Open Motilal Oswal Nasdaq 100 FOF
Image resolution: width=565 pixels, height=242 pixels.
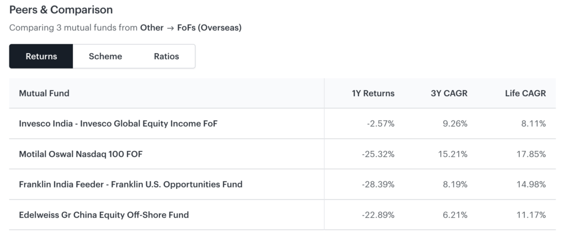[81, 154]
